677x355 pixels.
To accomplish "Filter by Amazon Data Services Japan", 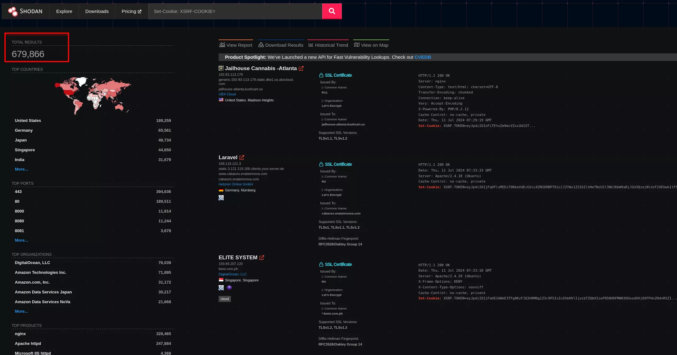I will pyautogui.click(x=93, y=292).
